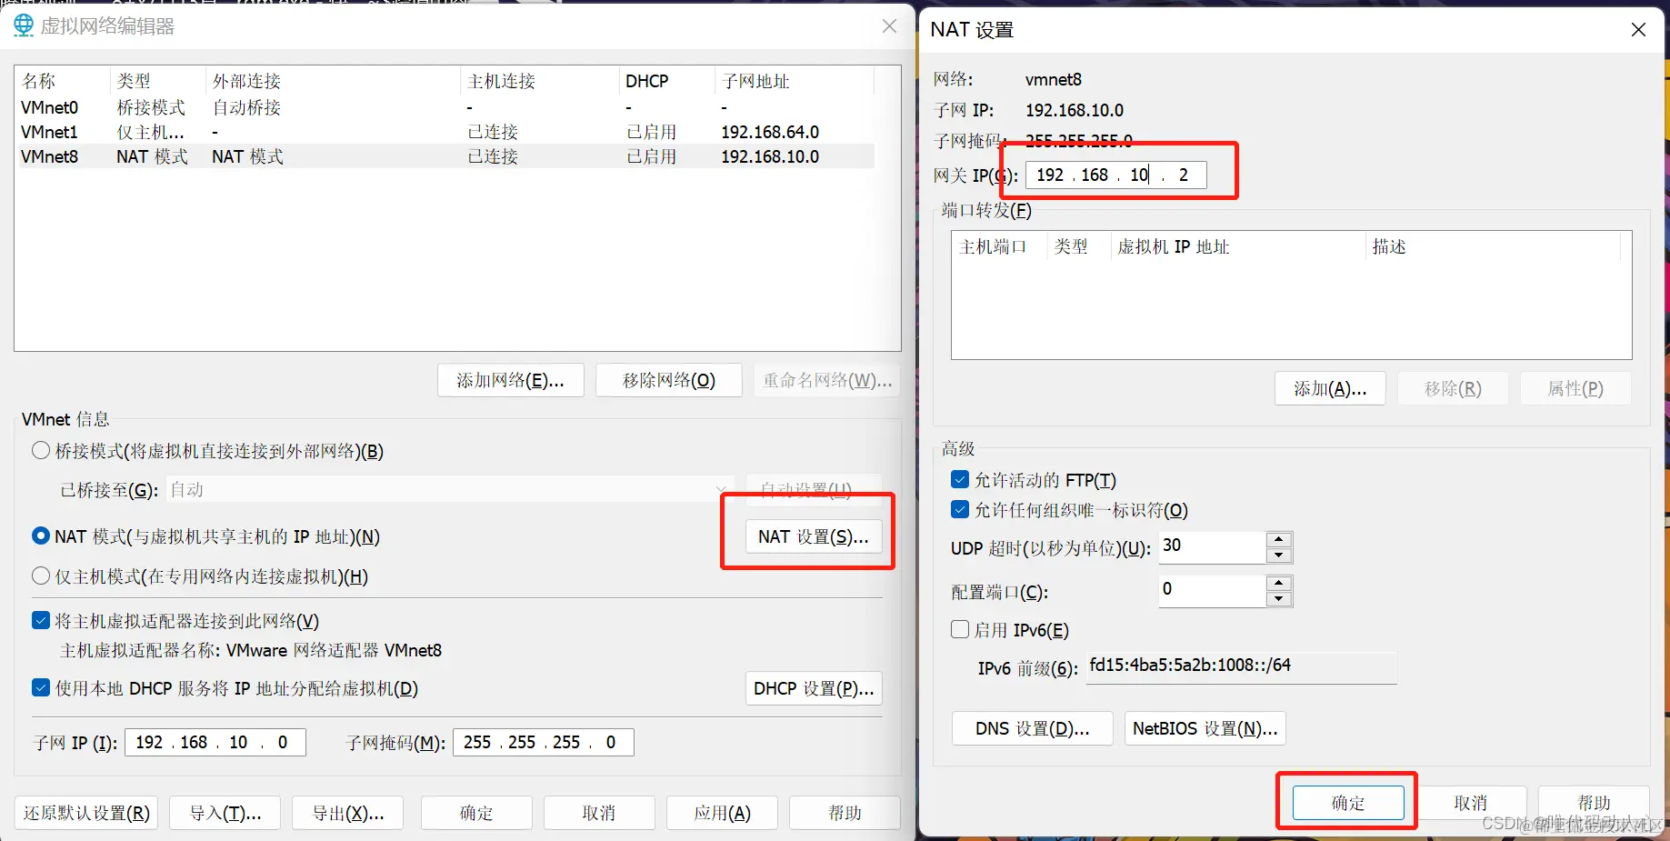
Task: Increase UDP 超时 with up arrow
Action: pos(1279,540)
